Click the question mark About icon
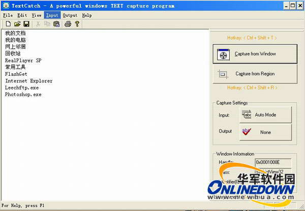 coord(77,24)
